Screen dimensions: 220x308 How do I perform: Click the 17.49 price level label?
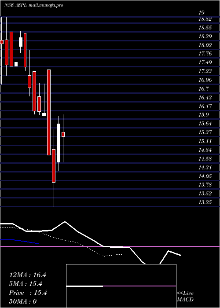click(205, 62)
